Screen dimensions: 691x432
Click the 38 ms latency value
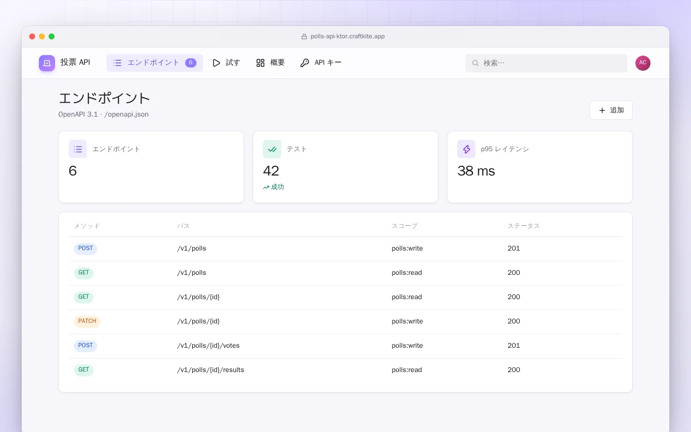[x=476, y=171]
